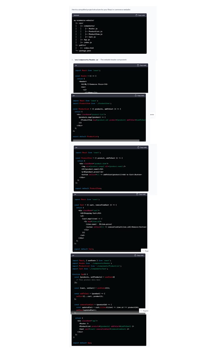This screenshot has height=359, width=200.
Task: Click the line '<h1>My E-Commerce Store</h1>'
Action: (x=94, y=84)
